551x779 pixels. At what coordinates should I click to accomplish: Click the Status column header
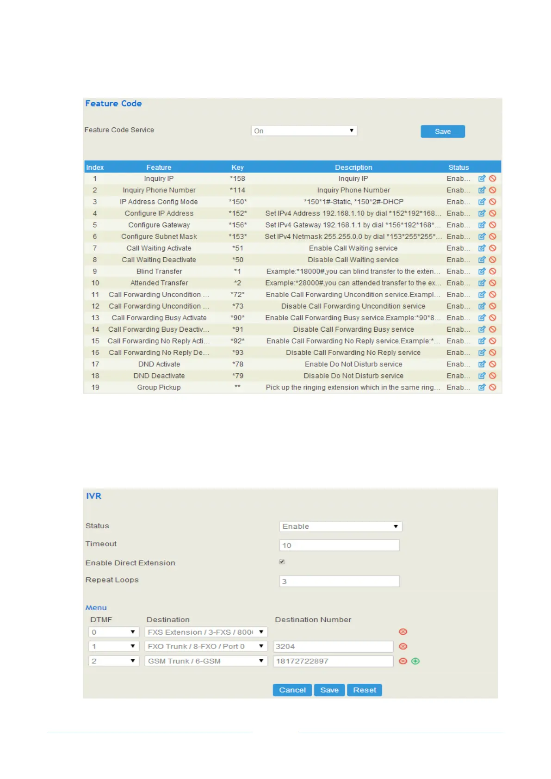[x=458, y=167]
